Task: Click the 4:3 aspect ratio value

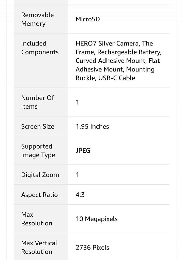Action: 80,195
